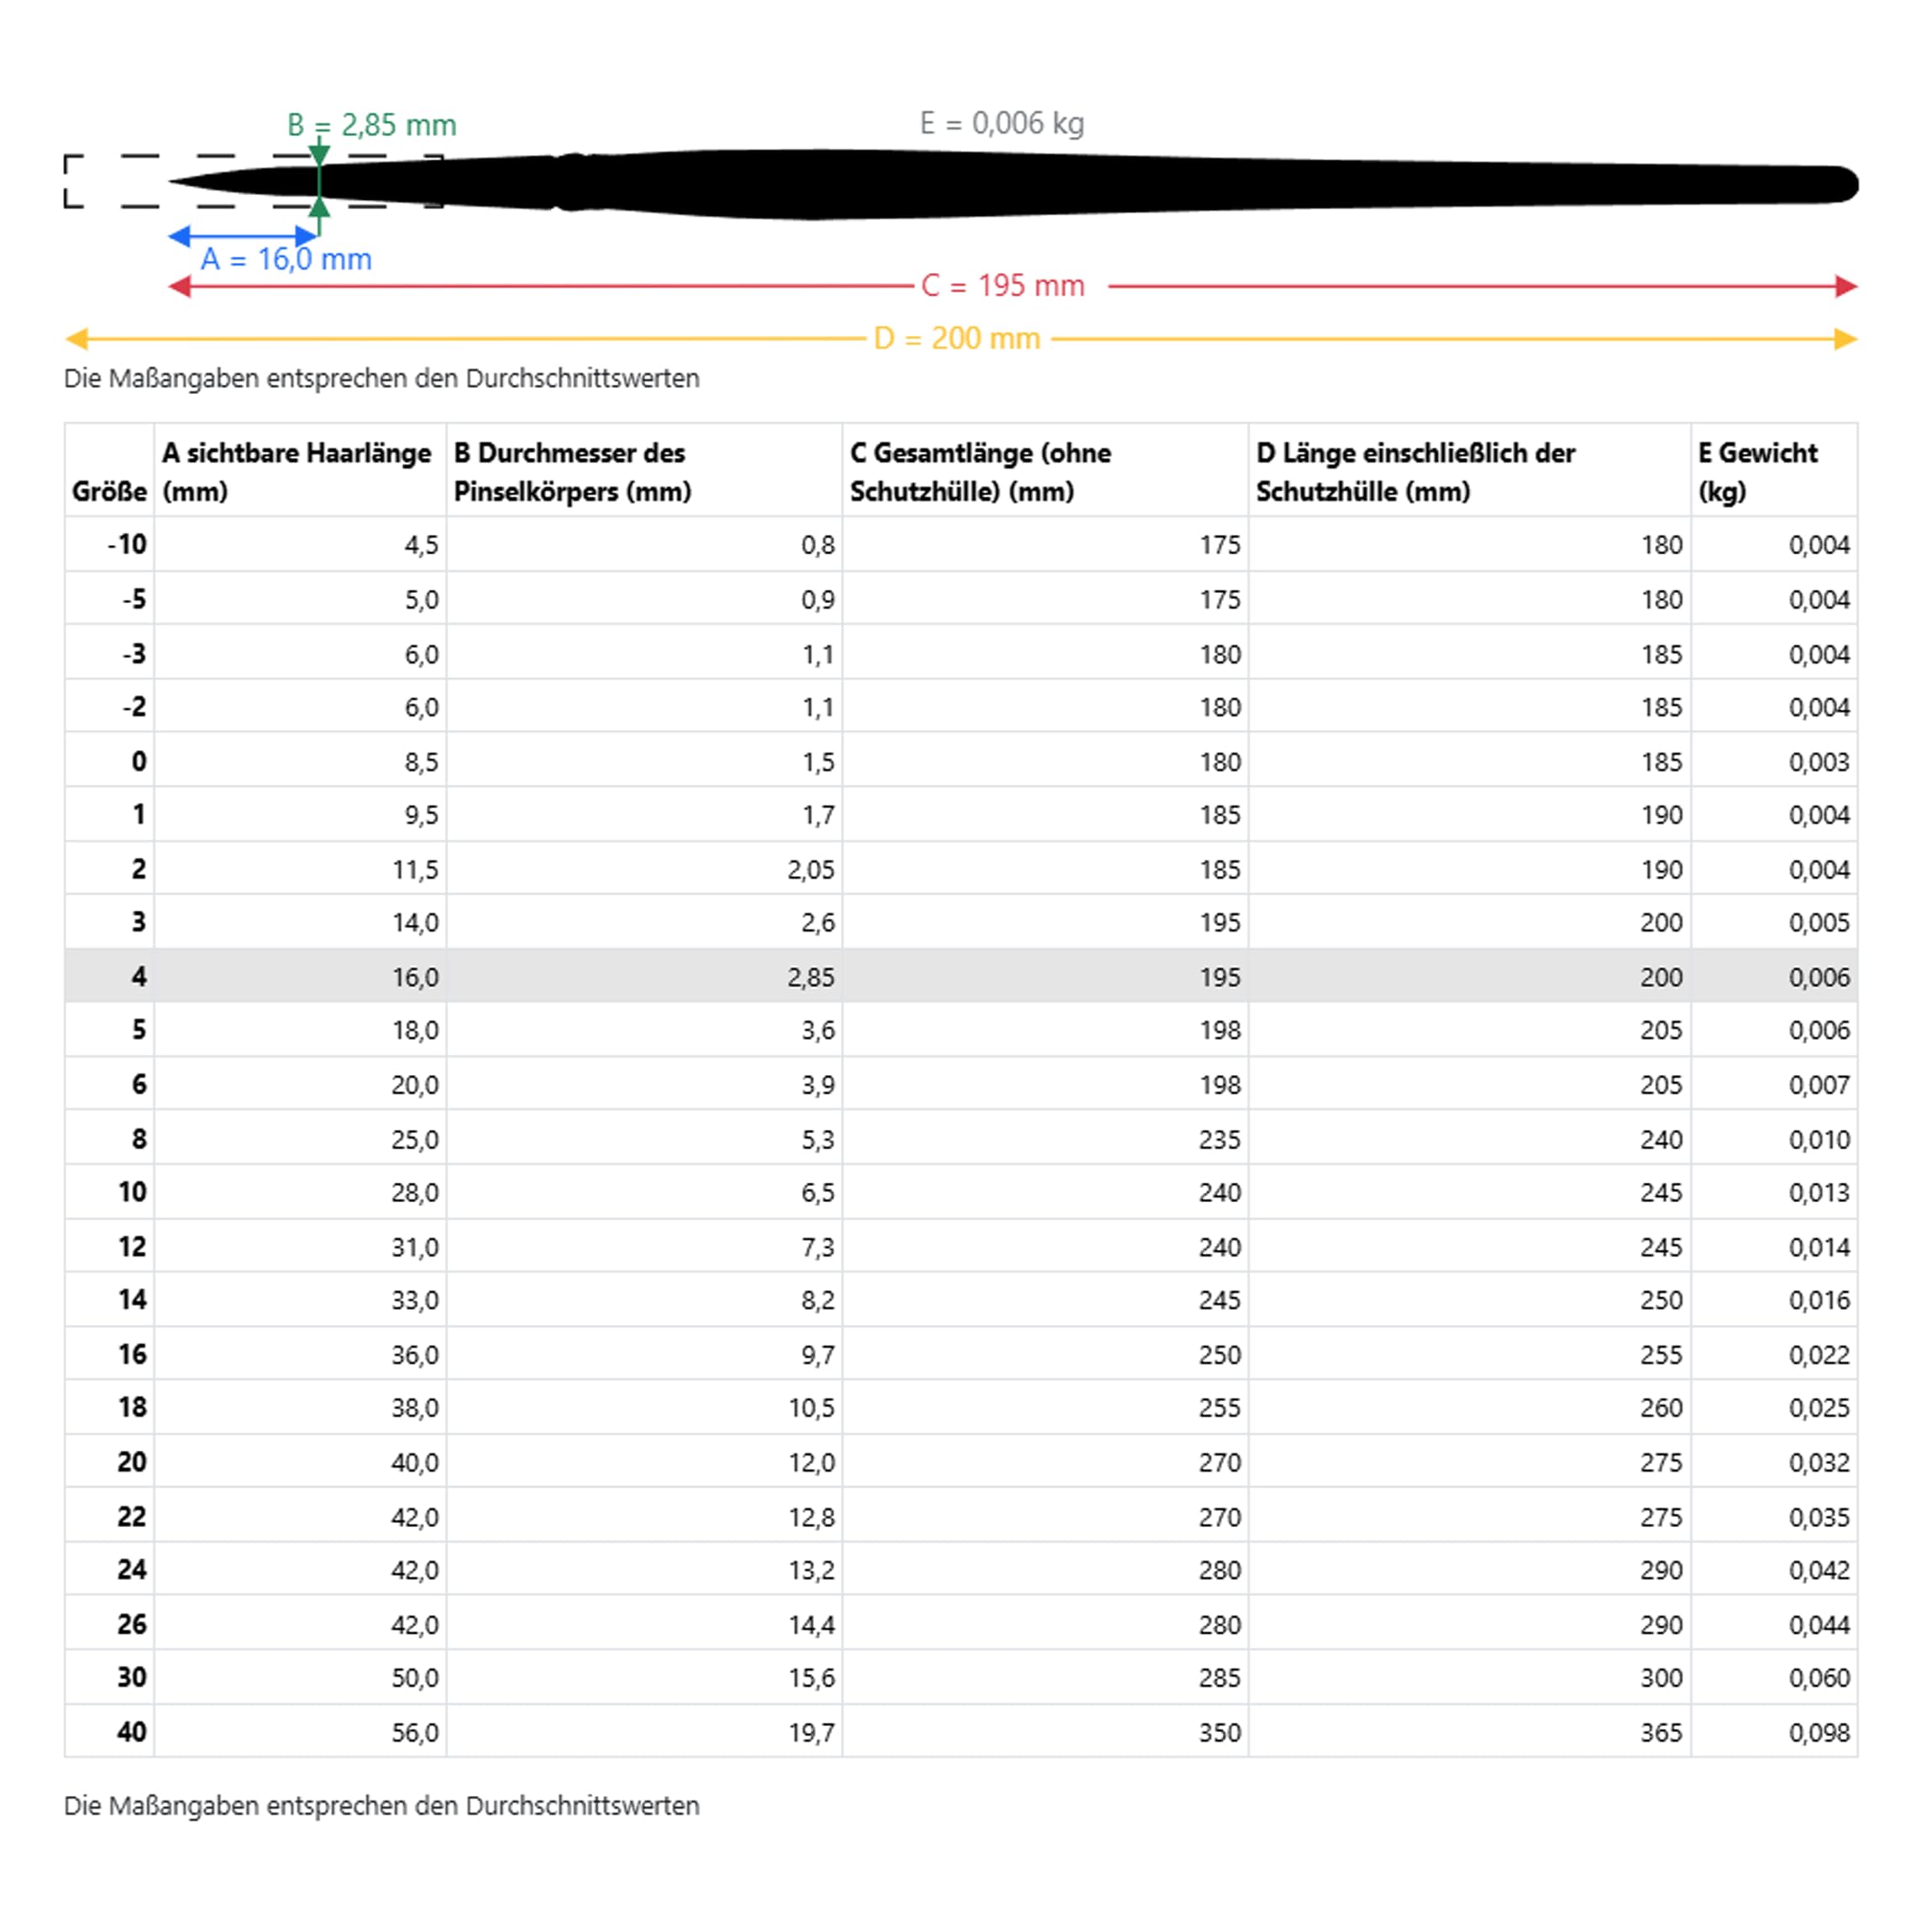
Task: Click the red C = 195 mm label
Action: (1002, 286)
